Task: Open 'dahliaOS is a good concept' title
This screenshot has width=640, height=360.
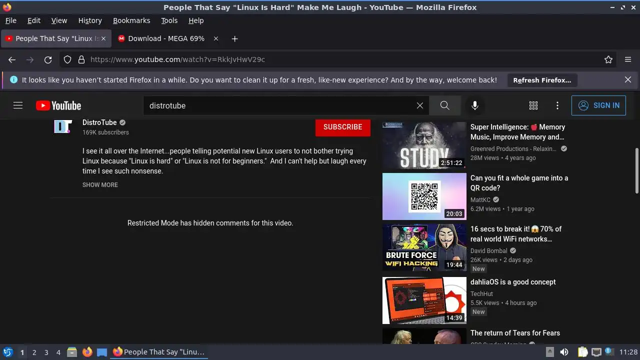Action: coord(513,282)
